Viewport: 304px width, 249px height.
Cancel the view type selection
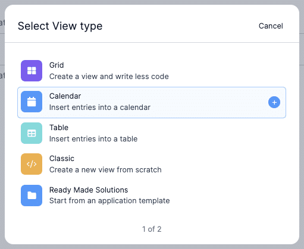pos(271,26)
